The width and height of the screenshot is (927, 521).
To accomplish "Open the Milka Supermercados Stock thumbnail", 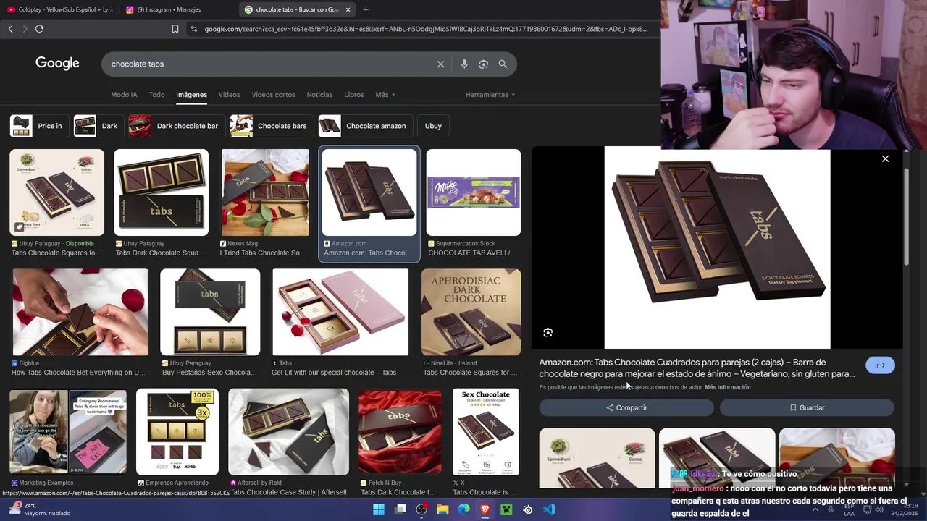I will pyautogui.click(x=473, y=192).
